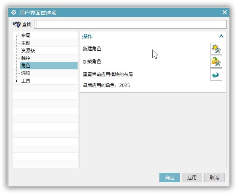Select 布局 in the category tree
This screenshot has width=237, height=194.
(26, 36)
